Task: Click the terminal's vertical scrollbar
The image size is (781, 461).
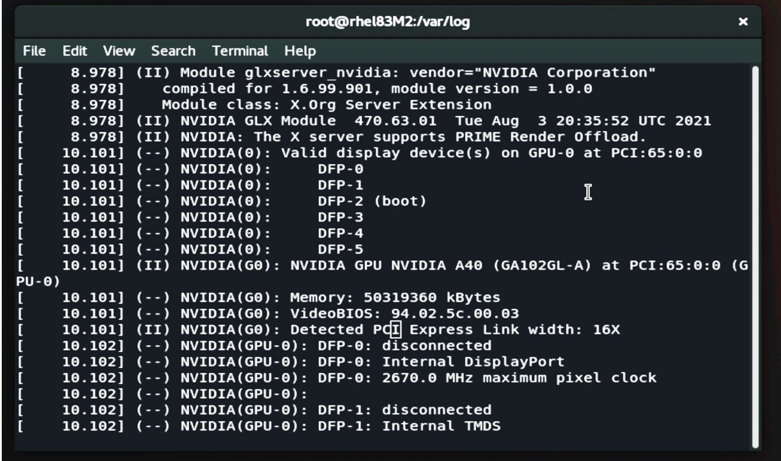Action: click(x=755, y=257)
